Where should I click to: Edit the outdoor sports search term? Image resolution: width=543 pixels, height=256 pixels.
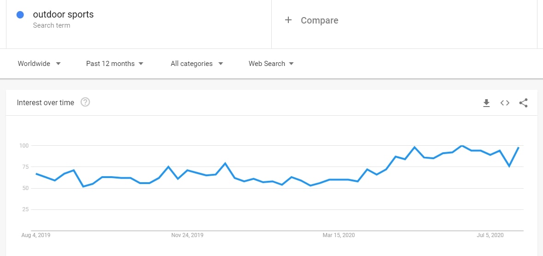click(x=63, y=14)
